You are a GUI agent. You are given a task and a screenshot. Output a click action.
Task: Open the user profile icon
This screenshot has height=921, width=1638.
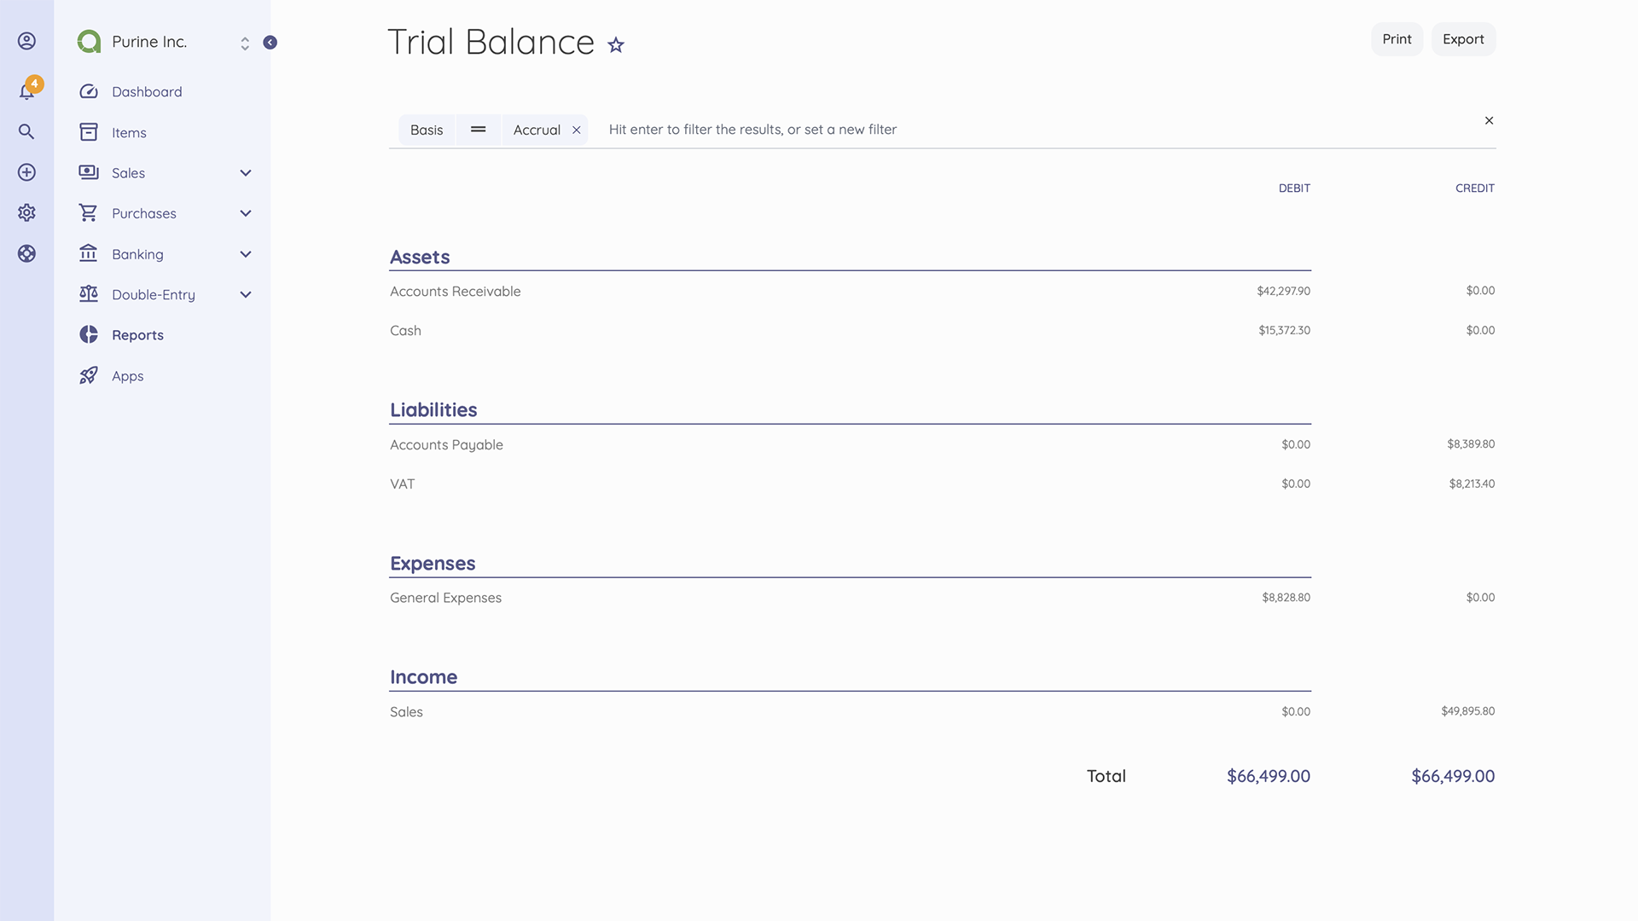click(x=26, y=40)
